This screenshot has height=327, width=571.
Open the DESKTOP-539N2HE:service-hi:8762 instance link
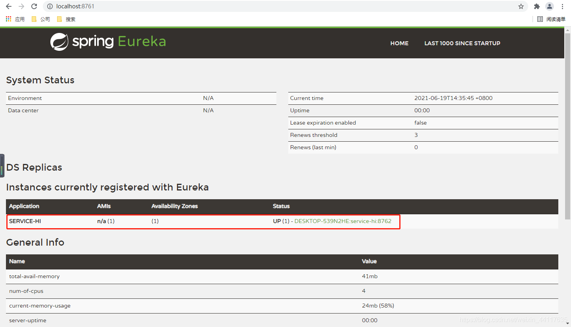[343, 221]
